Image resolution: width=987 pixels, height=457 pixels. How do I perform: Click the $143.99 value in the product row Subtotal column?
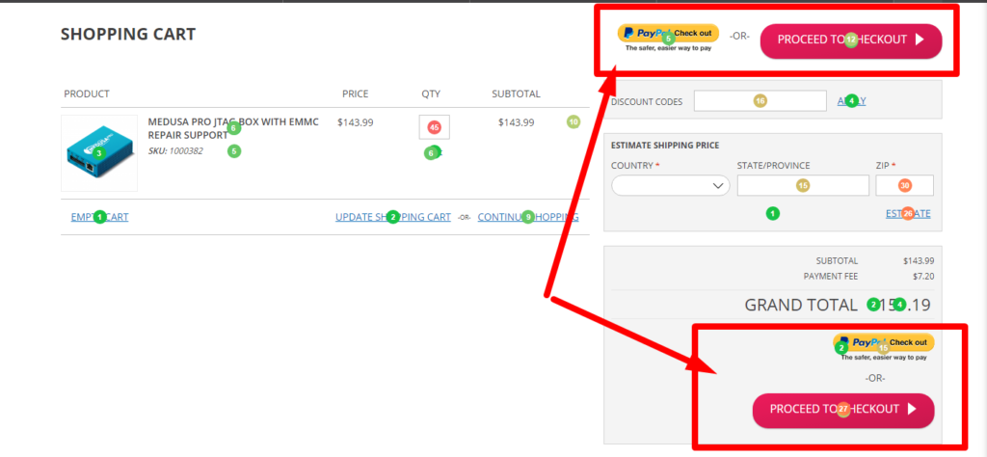tap(517, 122)
